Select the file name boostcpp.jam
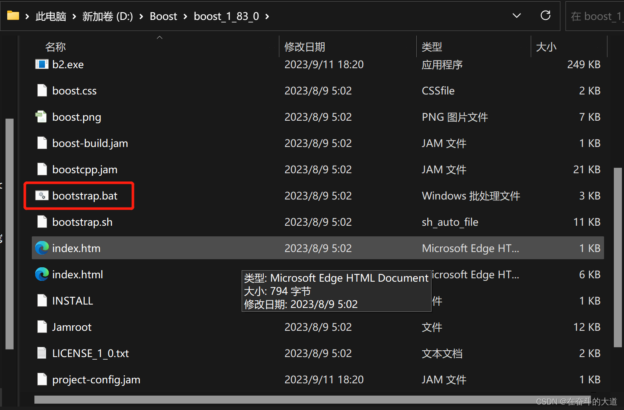 (85, 169)
